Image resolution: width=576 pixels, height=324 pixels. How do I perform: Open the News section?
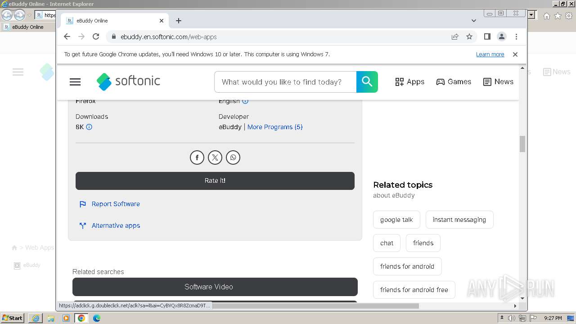(498, 82)
